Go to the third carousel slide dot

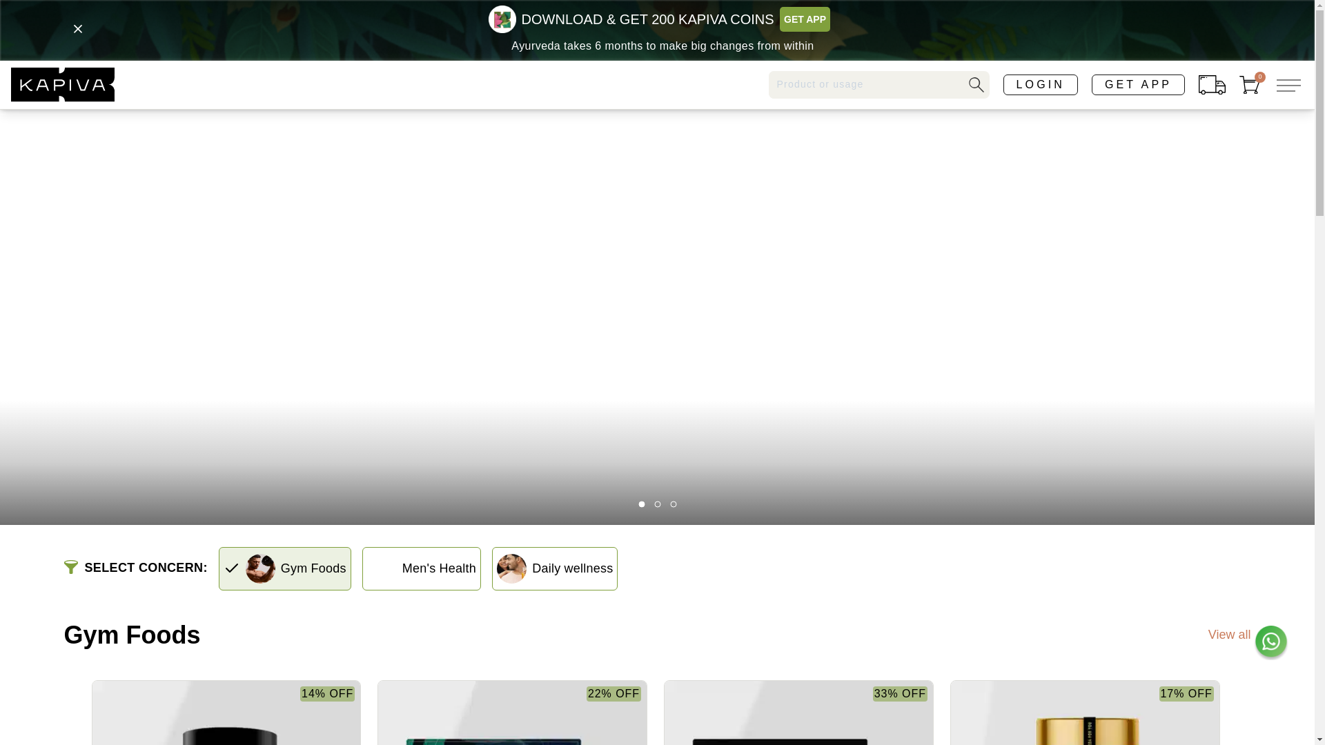point(674,504)
